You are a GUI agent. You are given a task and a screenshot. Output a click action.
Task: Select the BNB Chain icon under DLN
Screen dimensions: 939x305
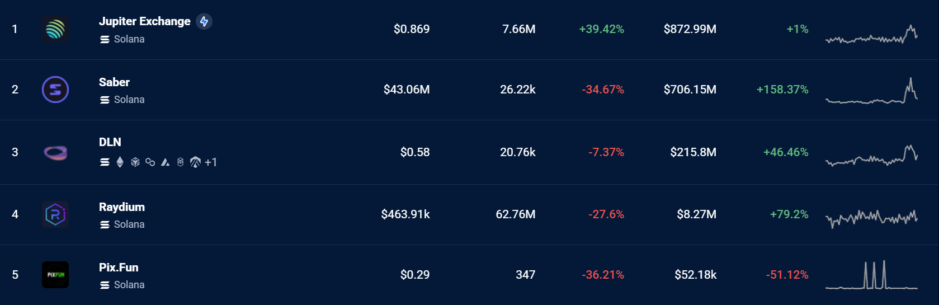coord(135,162)
